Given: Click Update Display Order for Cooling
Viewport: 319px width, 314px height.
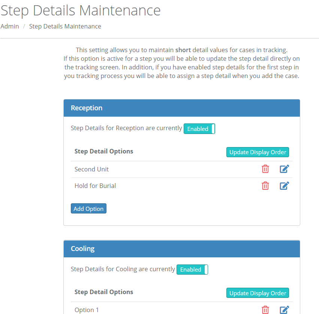Looking at the screenshot, I should 258,293.
